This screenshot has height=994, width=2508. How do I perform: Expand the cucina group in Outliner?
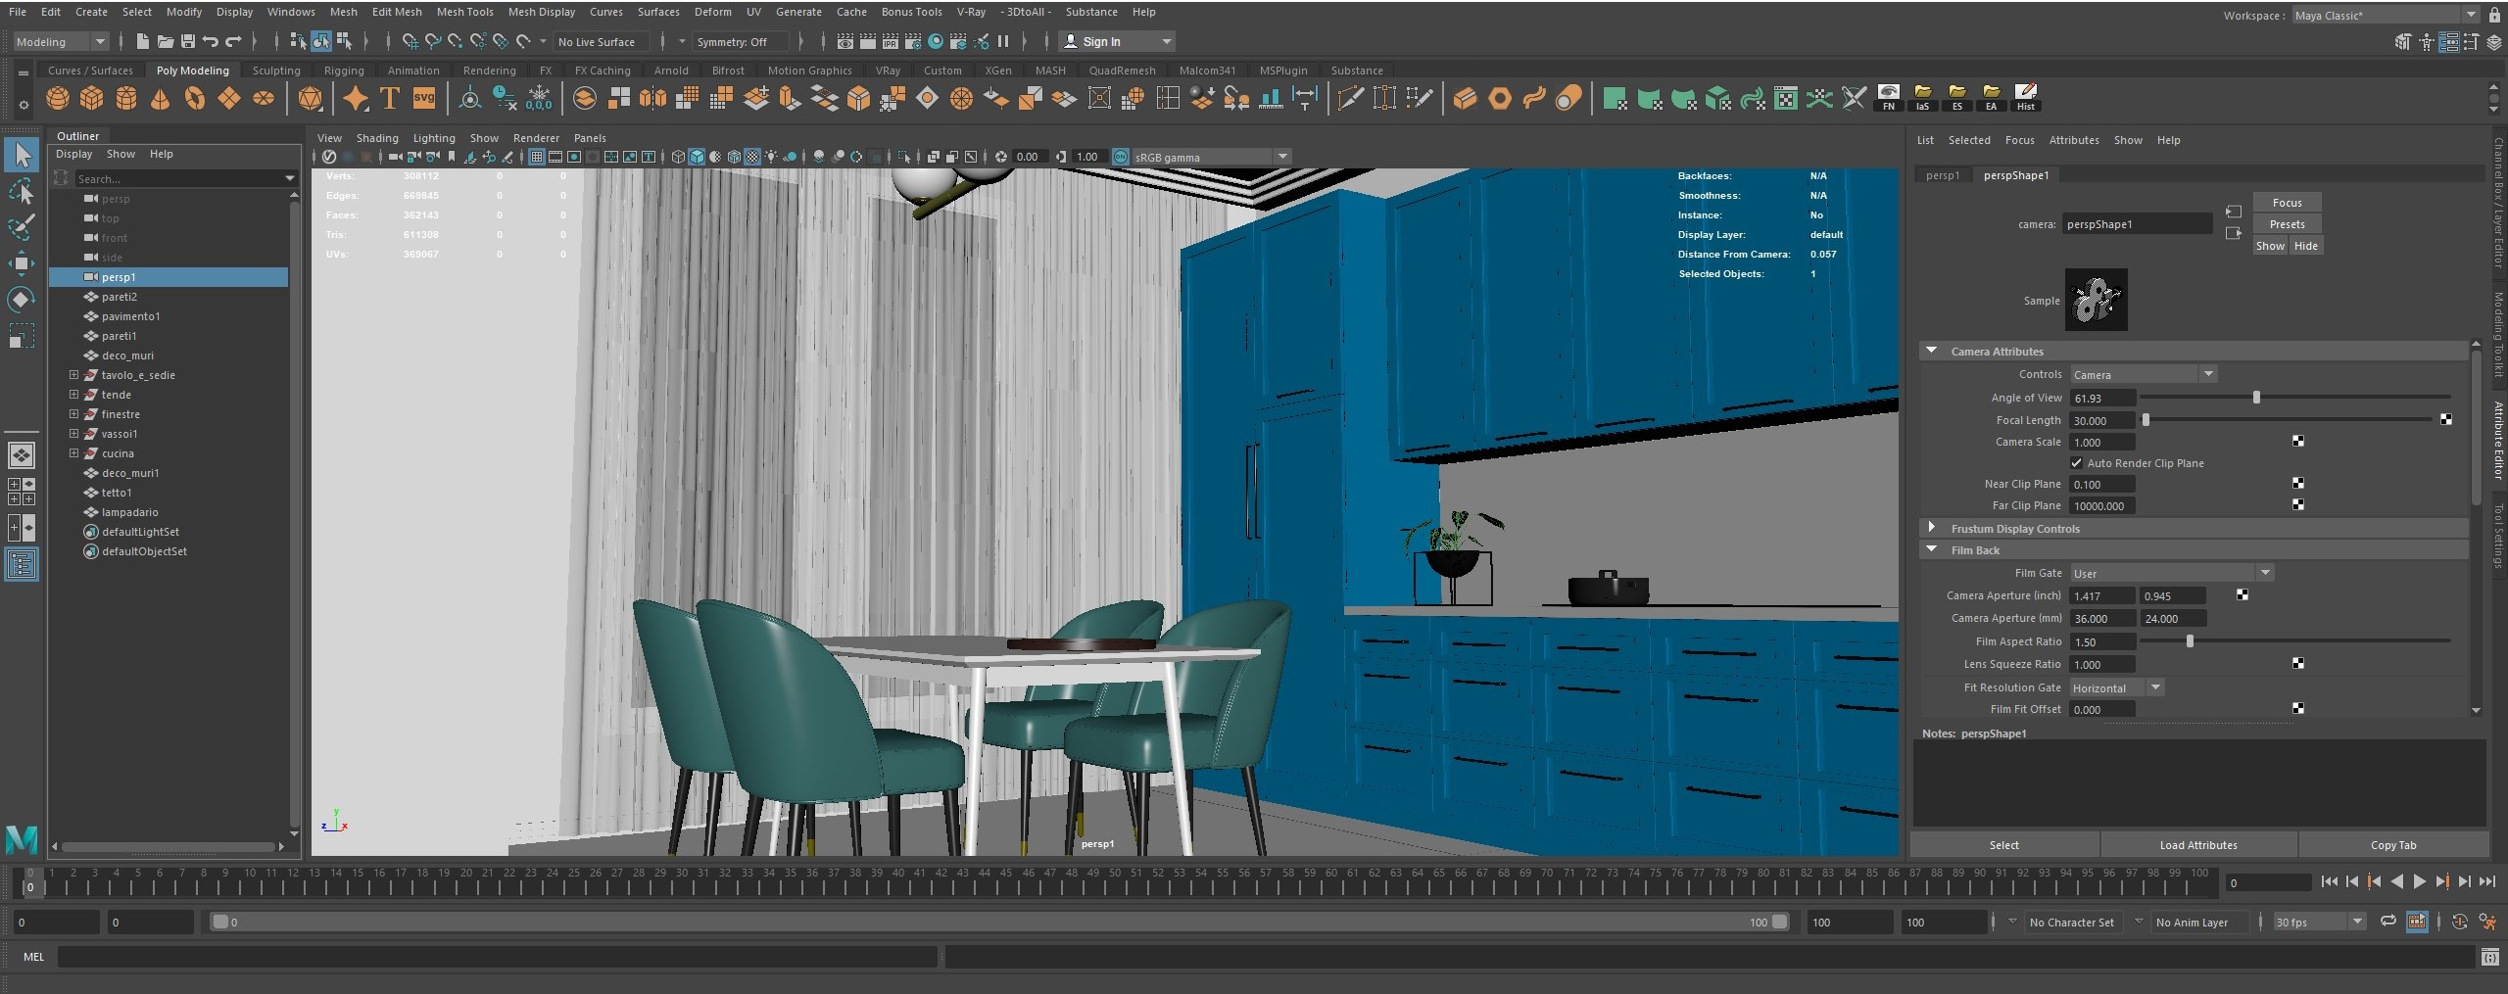tap(73, 453)
